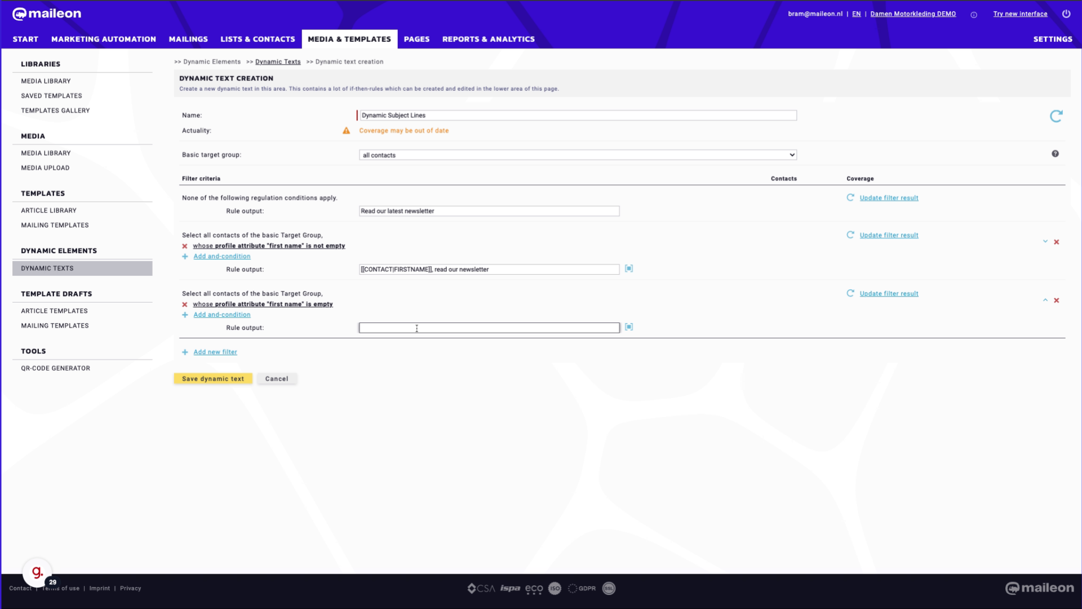The height and width of the screenshot is (609, 1082).
Task: Select DYNAMIC TEXTS in sidebar
Action: tap(82, 268)
